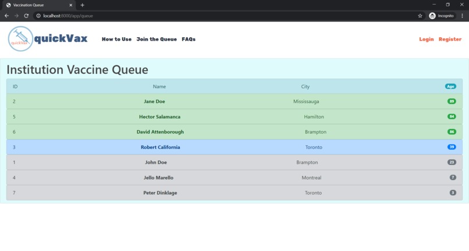This screenshot has width=469, height=251.
Task: Click the Institution Vaccine Queue heading
Action: click(77, 70)
